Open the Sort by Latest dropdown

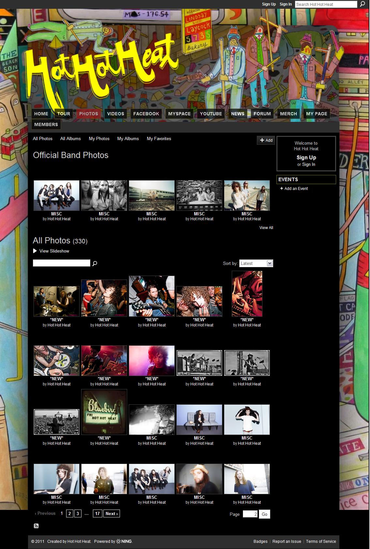[x=256, y=263]
